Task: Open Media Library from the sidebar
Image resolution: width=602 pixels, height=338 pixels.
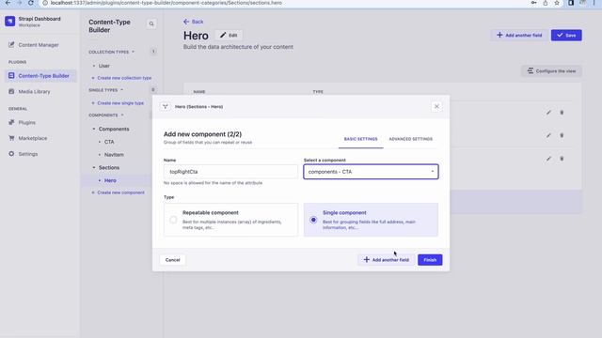Action: [x=30, y=92]
